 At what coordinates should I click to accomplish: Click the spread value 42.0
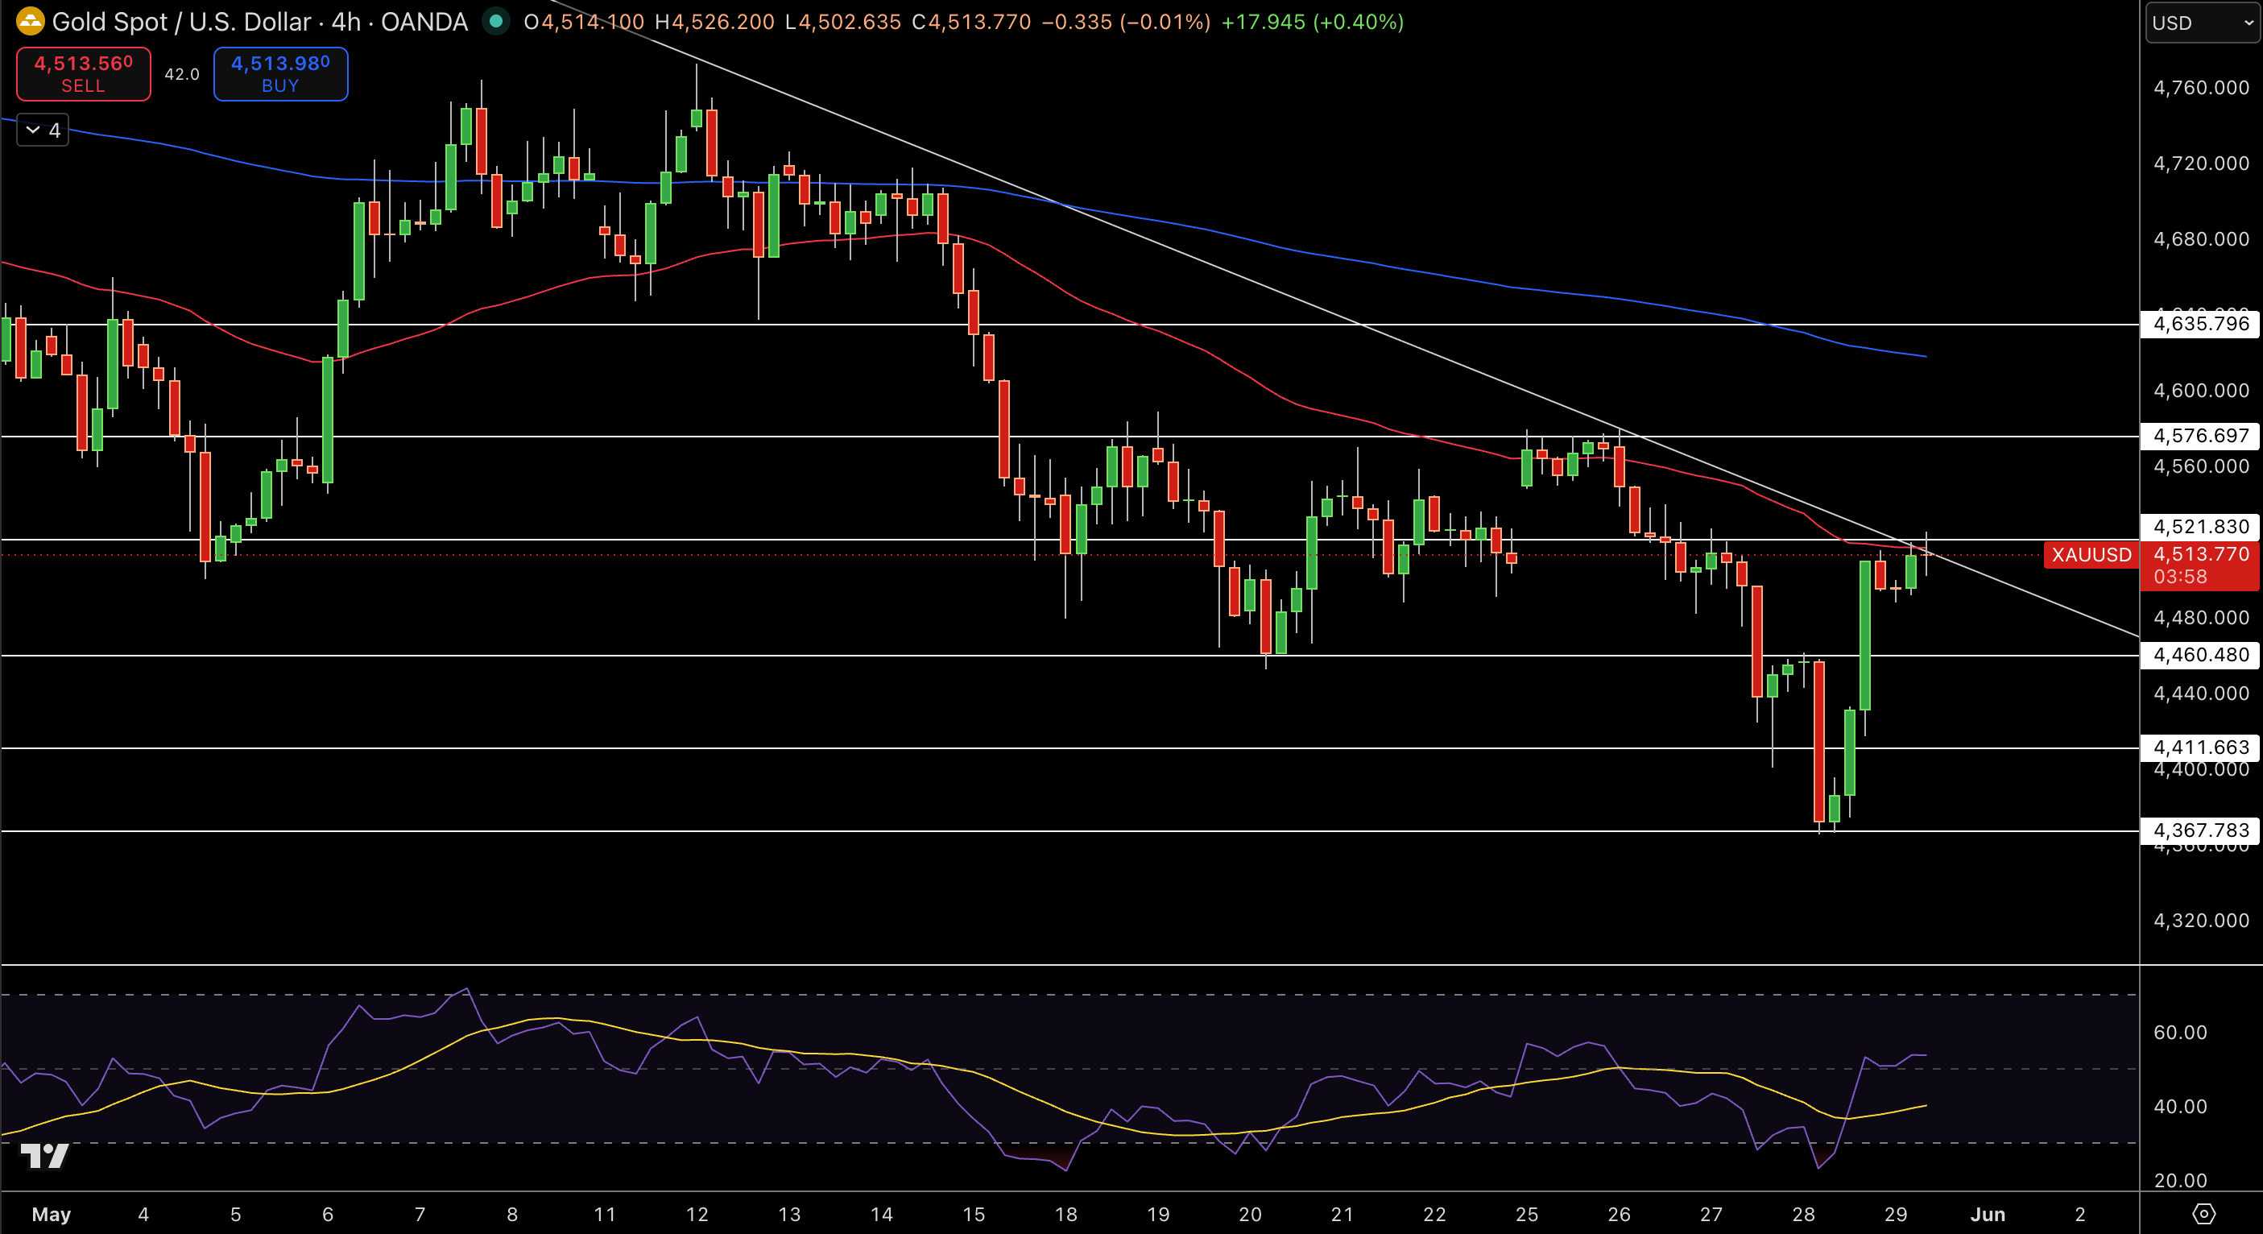pyautogui.click(x=182, y=75)
